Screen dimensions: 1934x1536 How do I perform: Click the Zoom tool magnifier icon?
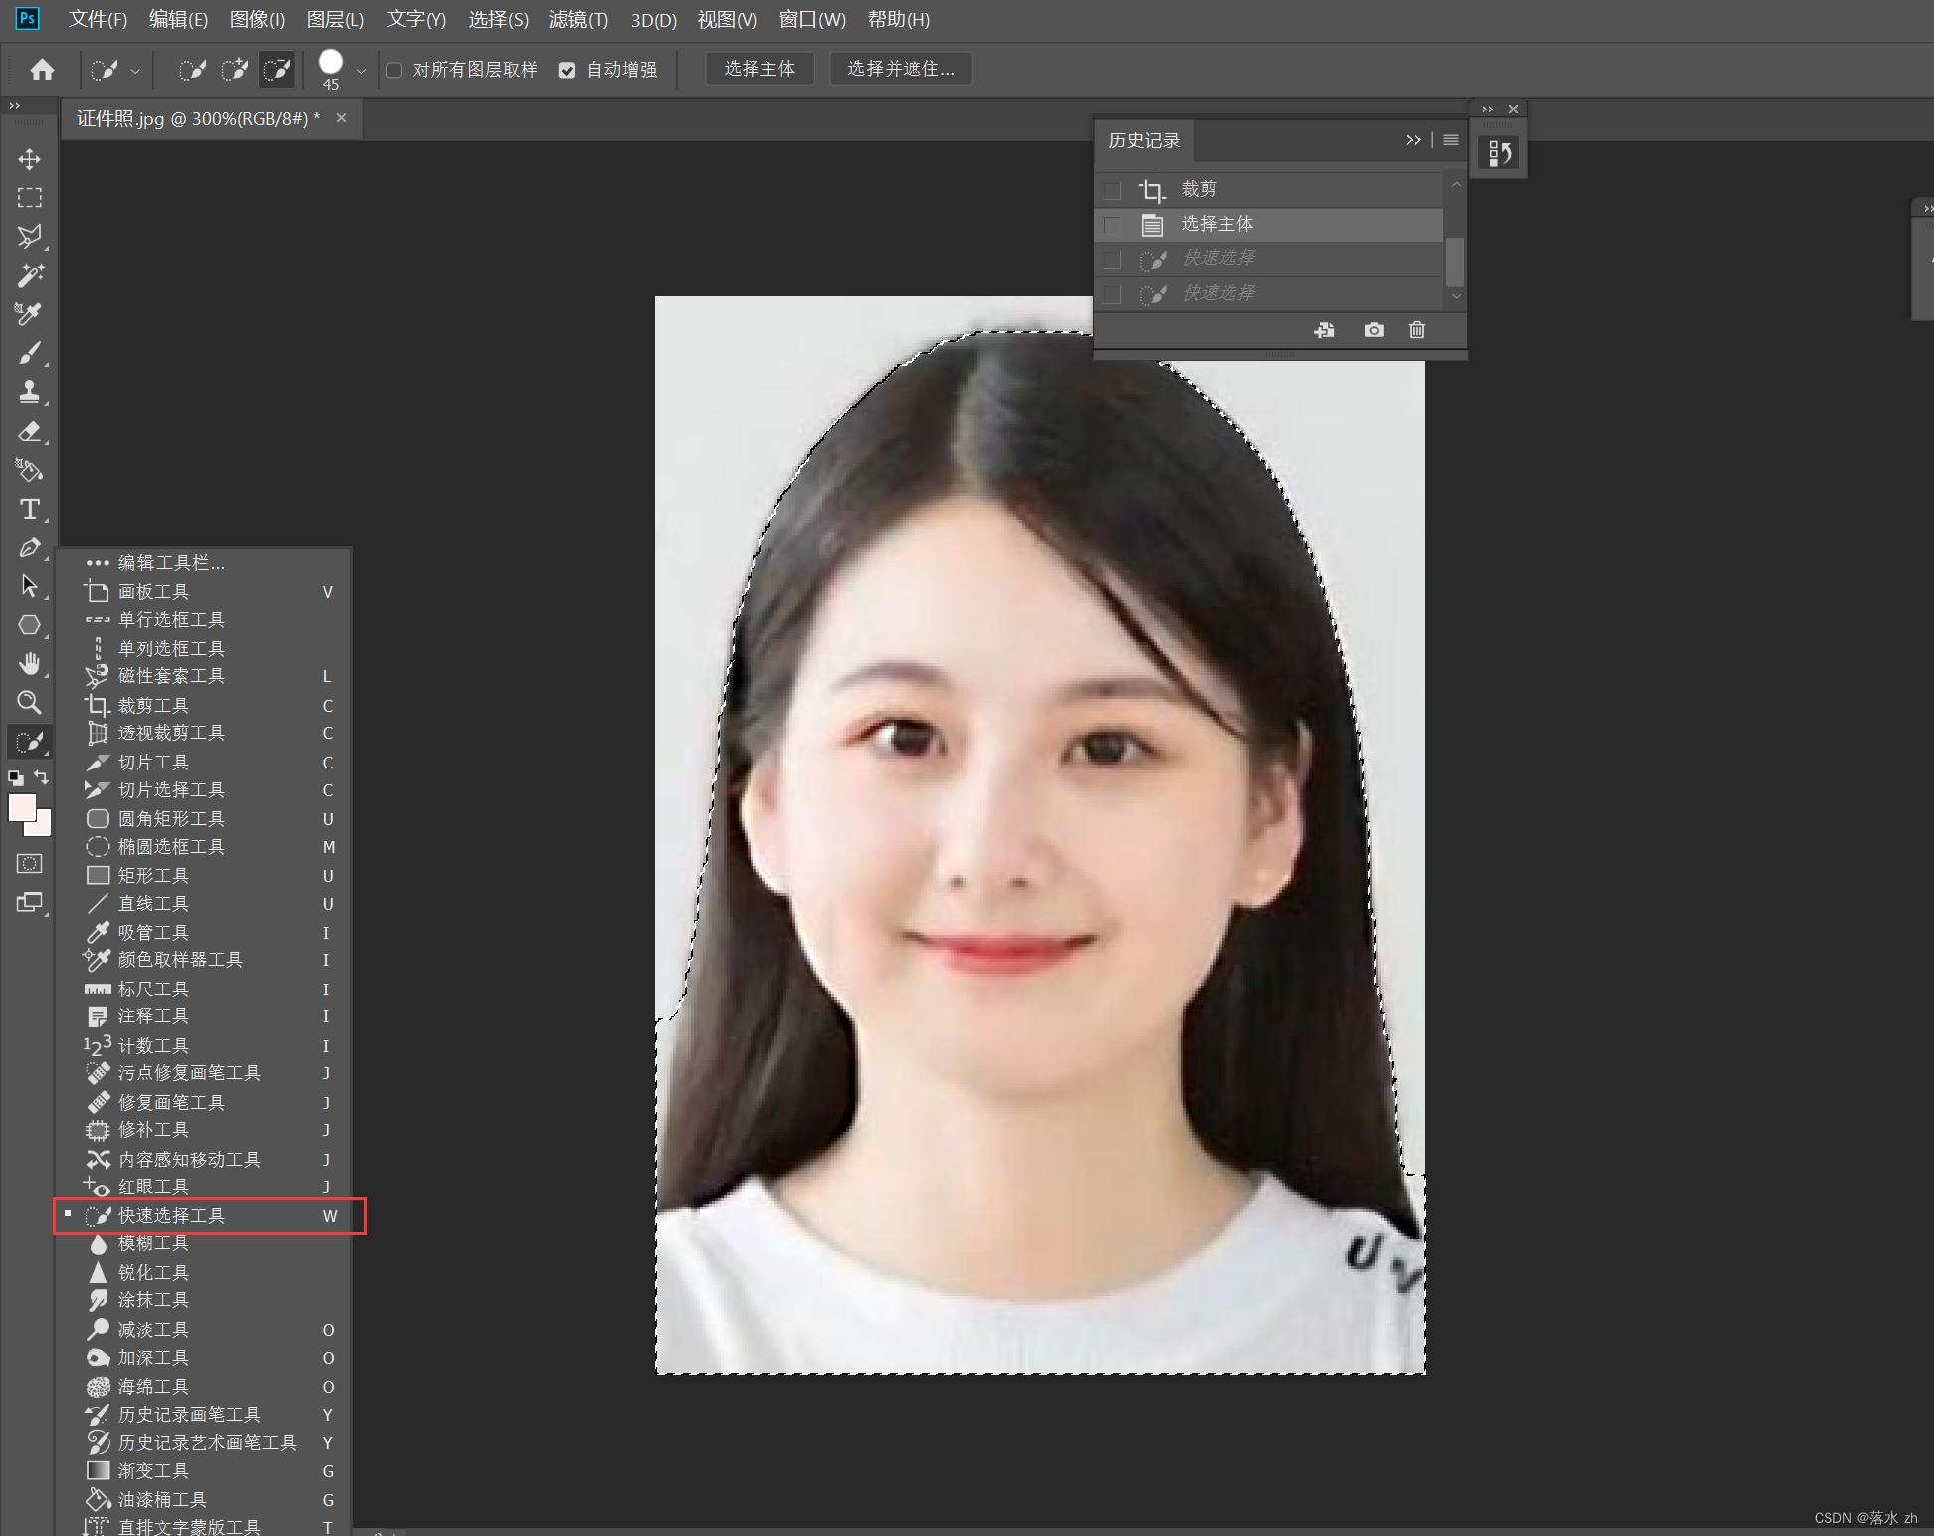coord(30,703)
